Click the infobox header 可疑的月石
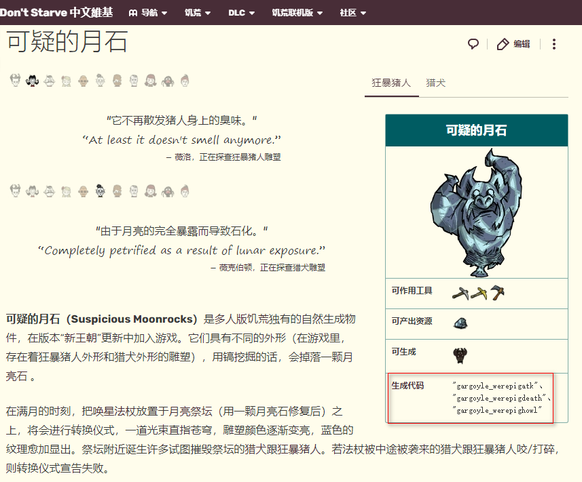 coord(476,130)
